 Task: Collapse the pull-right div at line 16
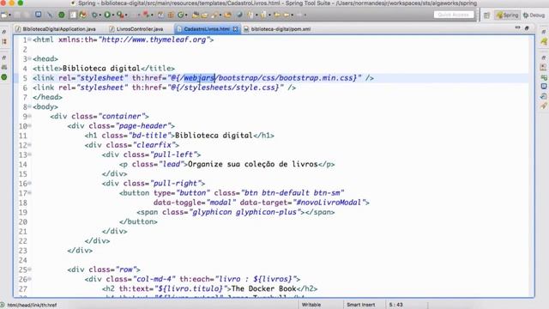29,183
